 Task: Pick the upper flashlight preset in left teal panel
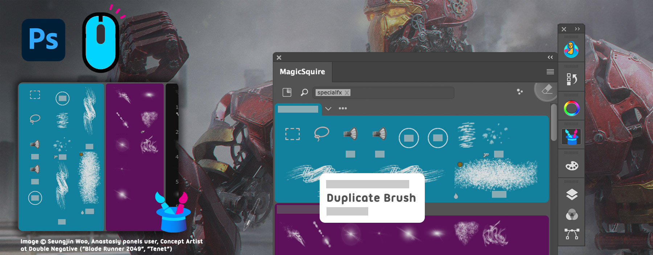[35, 145]
